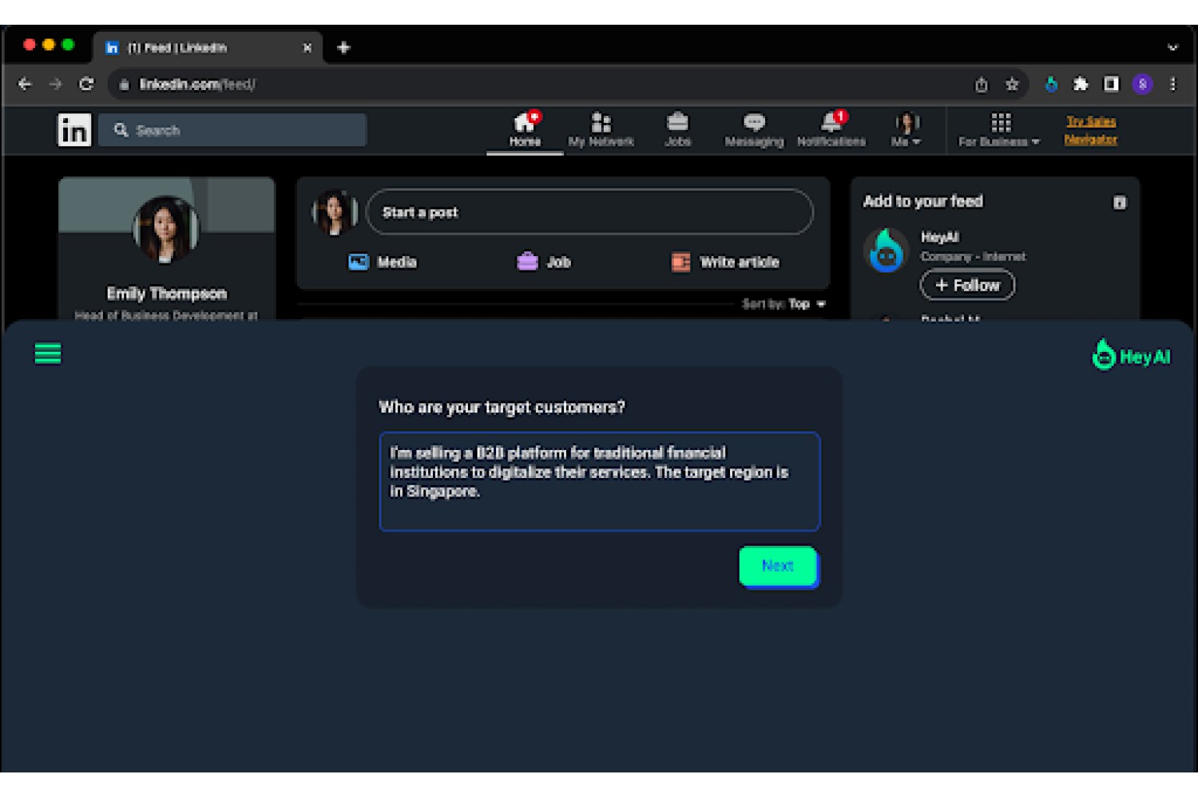Open the Chrome profile avatar
The height and width of the screenshot is (798, 1198).
click(1142, 84)
